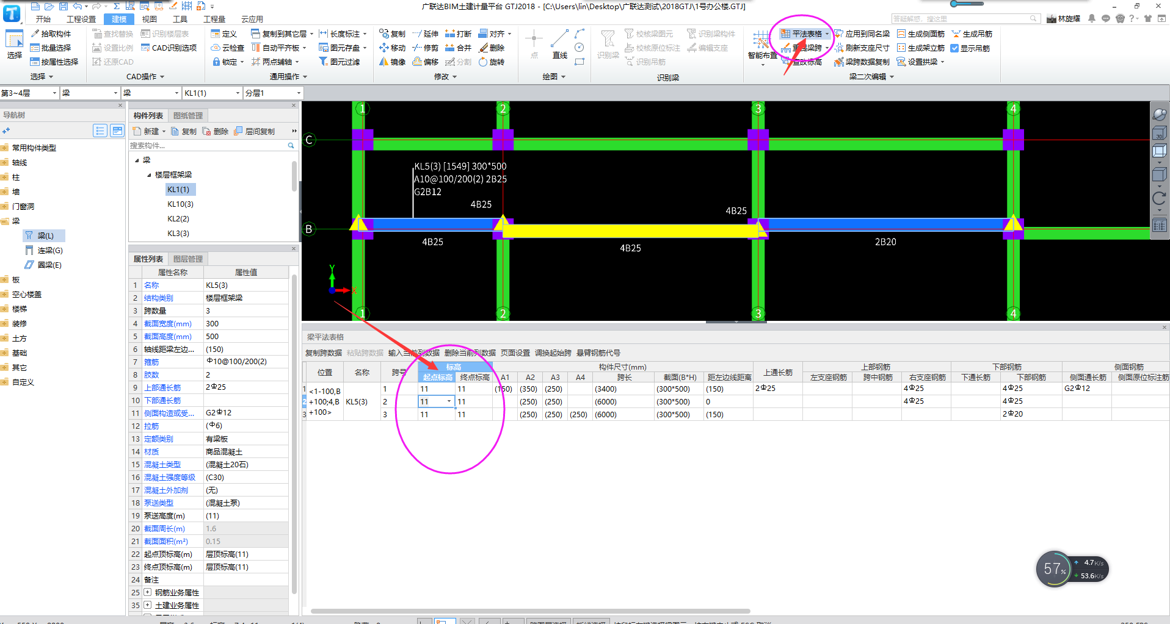
Task: Click the 起点标高 cell in row 2
Action: (x=436, y=401)
